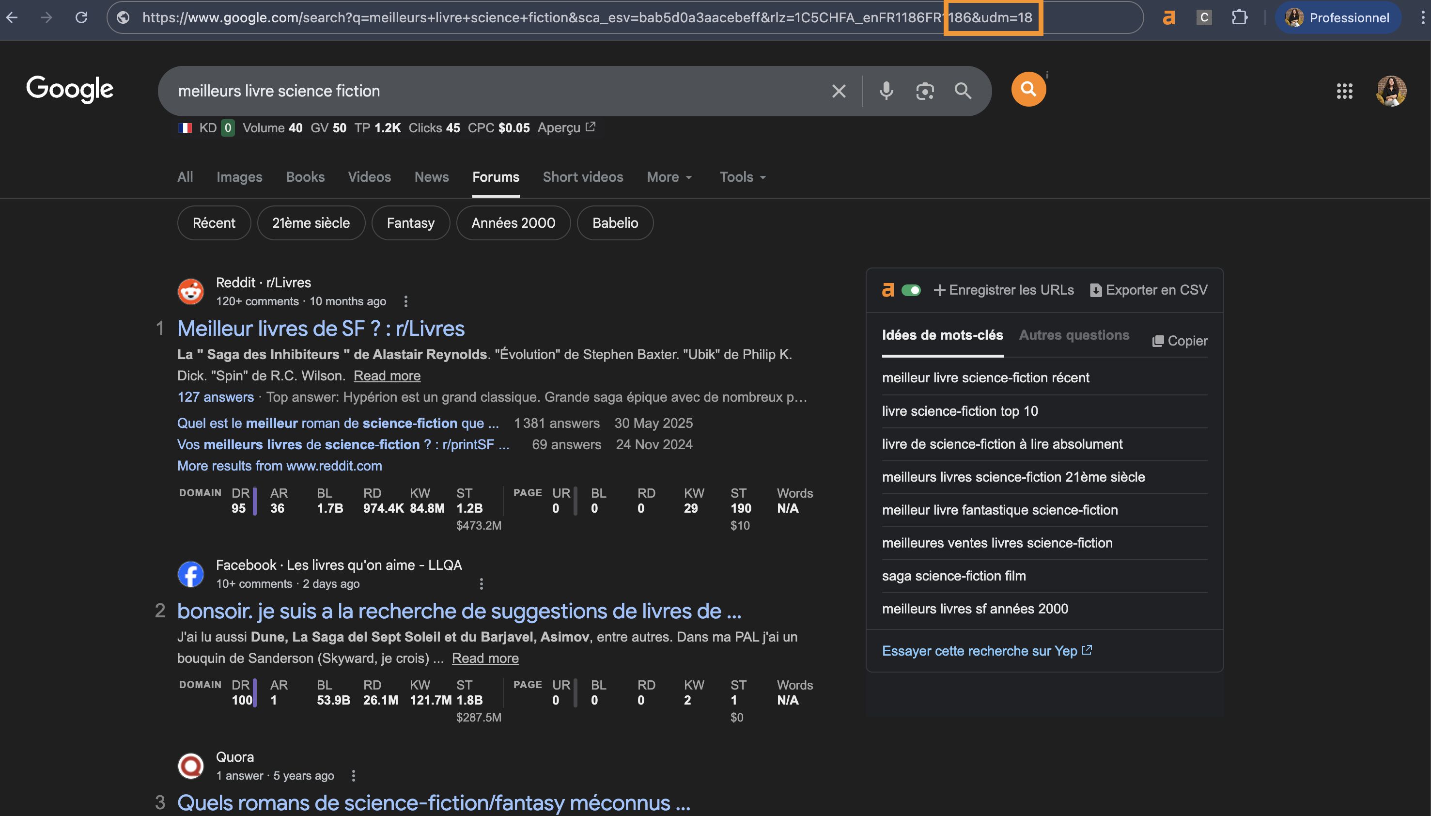The height and width of the screenshot is (816, 1431).
Task: Switch to the Autres questions tab
Action: (1073, 335)
